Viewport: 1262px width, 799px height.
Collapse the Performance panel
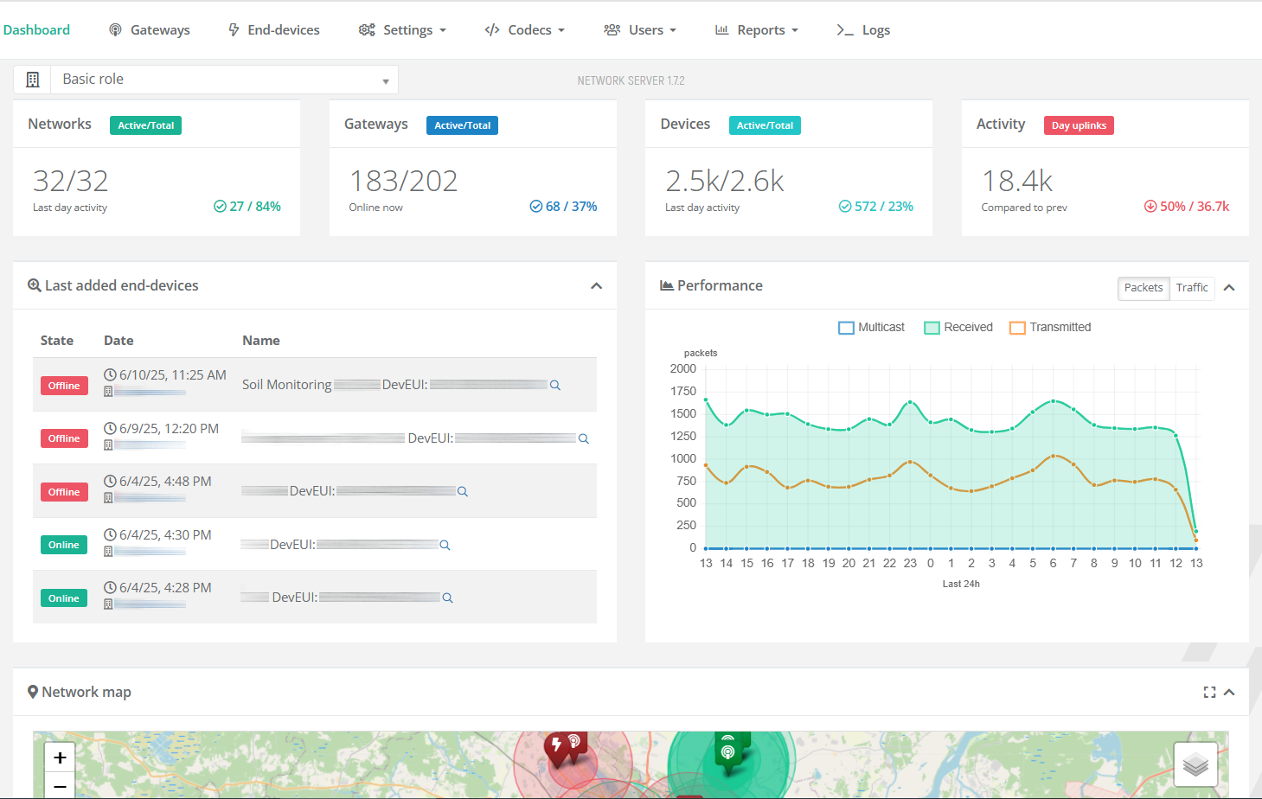tap(1229, 287)
